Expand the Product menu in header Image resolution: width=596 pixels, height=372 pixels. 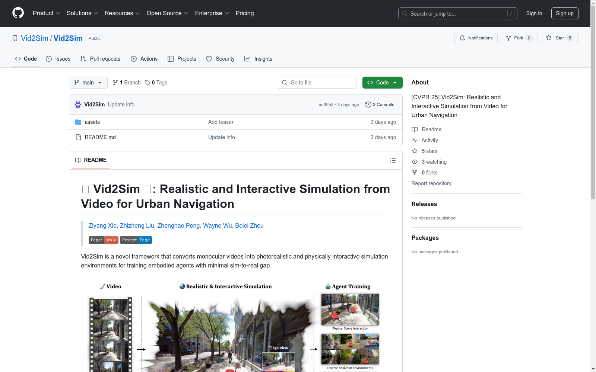[x=46, y=13]
